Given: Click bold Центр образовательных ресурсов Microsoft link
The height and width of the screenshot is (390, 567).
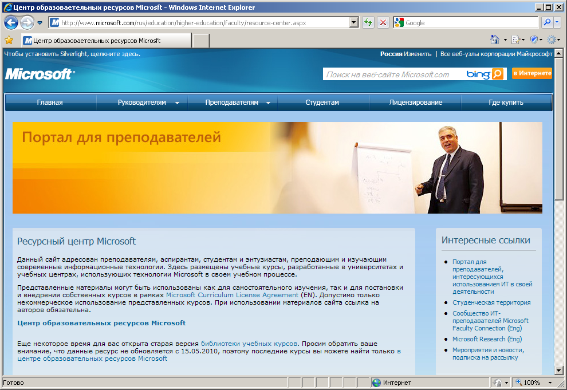Looking at the screenshot, I should point(101,323).
